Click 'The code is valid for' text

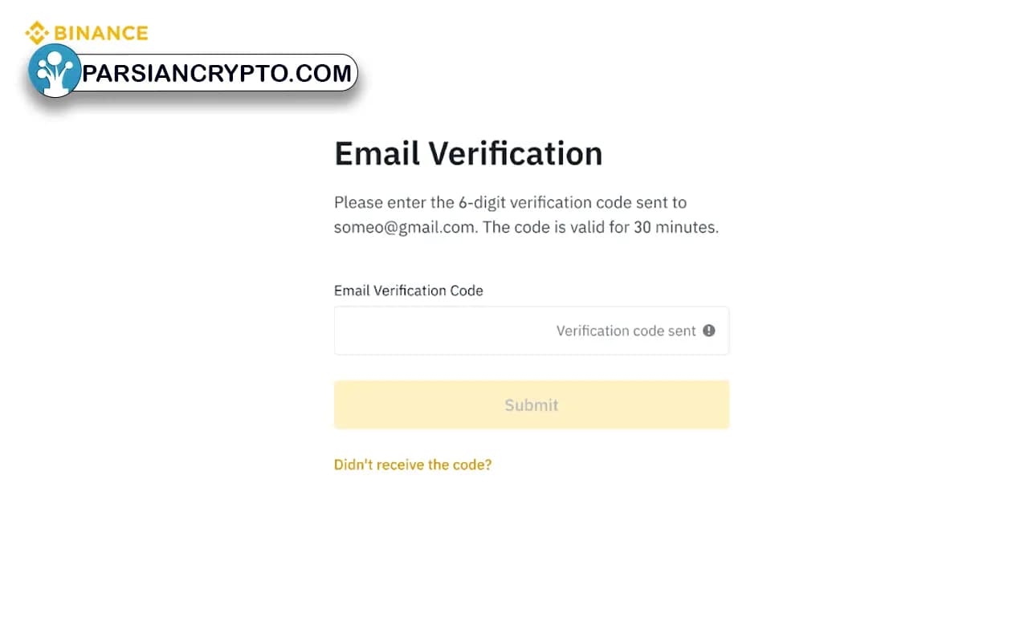556,227
